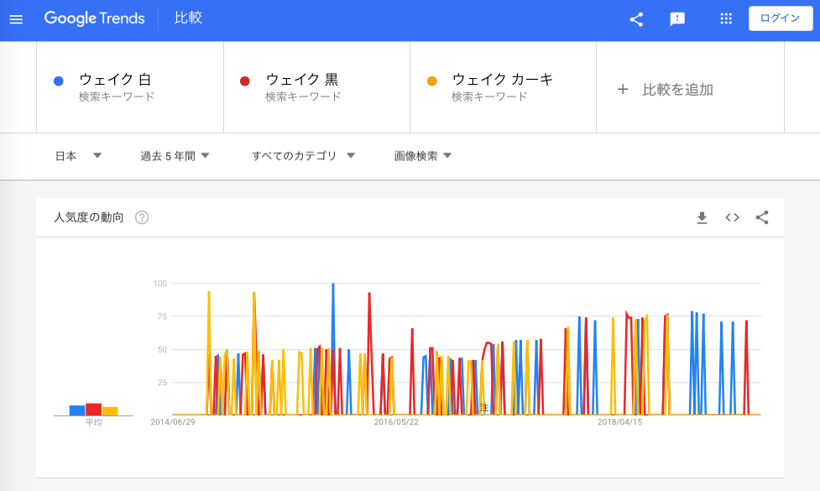
Task: Click the 注 note marker on chart
Action: (x=484, y=407)
